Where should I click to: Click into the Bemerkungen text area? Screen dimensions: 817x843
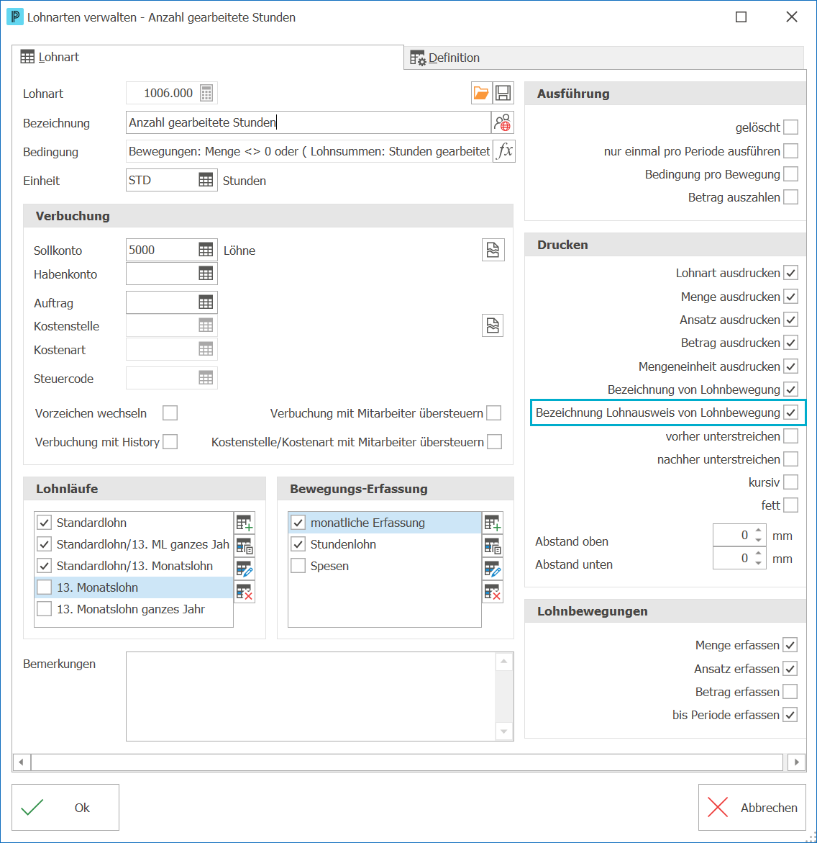(x=311, y=696)
